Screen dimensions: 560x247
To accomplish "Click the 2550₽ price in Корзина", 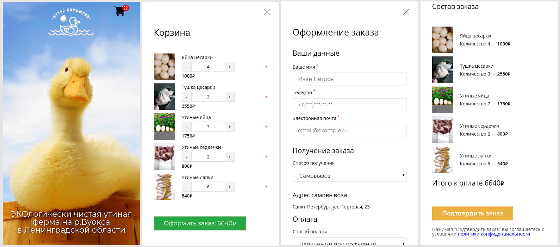I will click(188, 106).
